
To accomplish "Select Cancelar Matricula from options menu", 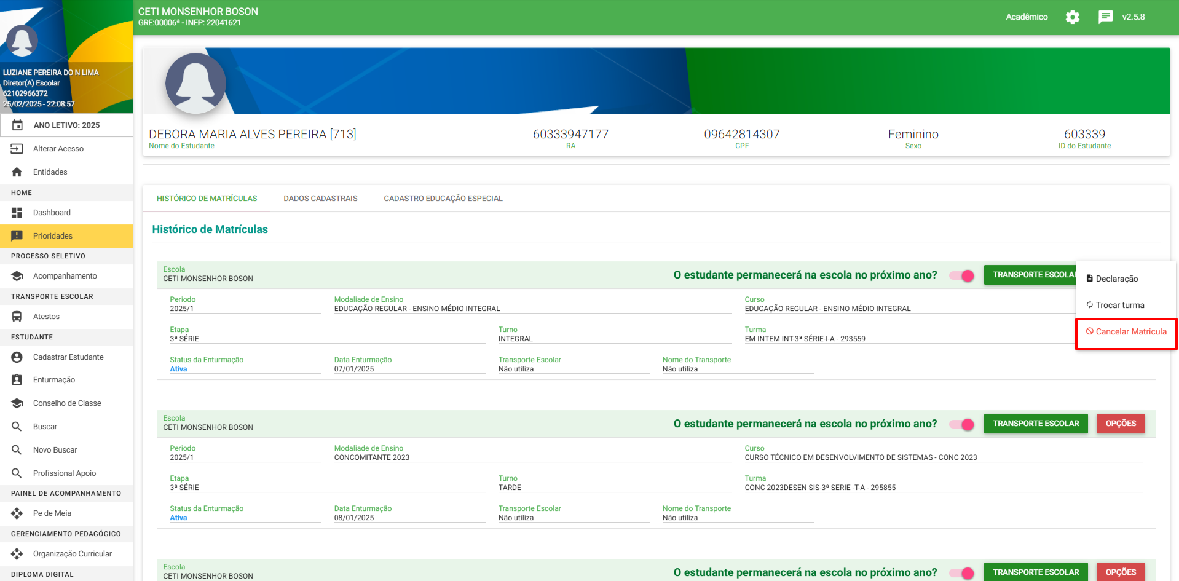I will [1126, 332].
